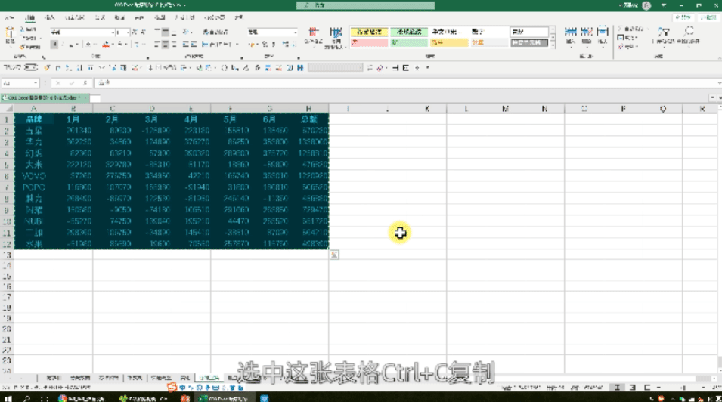The width and height of the screenshot is (722, 402).
Task: Click in the formula bar
Action: click(405, 83)
